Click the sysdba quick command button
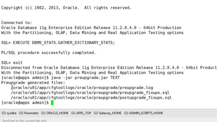 click(x=9, y=113)
